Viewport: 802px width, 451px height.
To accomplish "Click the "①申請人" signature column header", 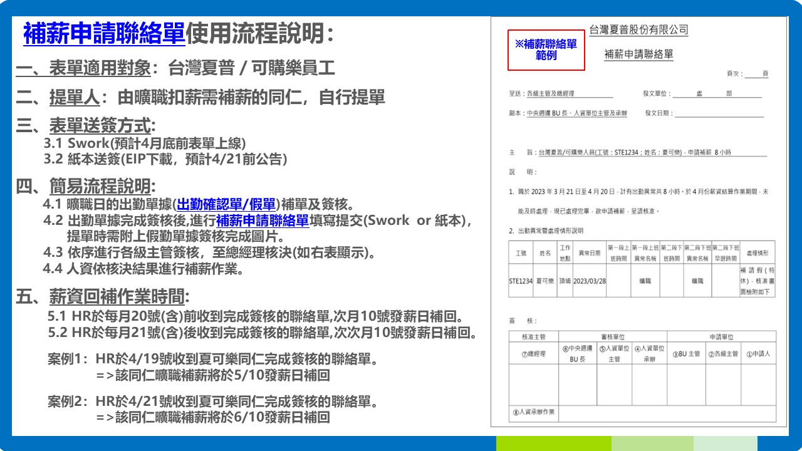I will click(x=758, y=354).
